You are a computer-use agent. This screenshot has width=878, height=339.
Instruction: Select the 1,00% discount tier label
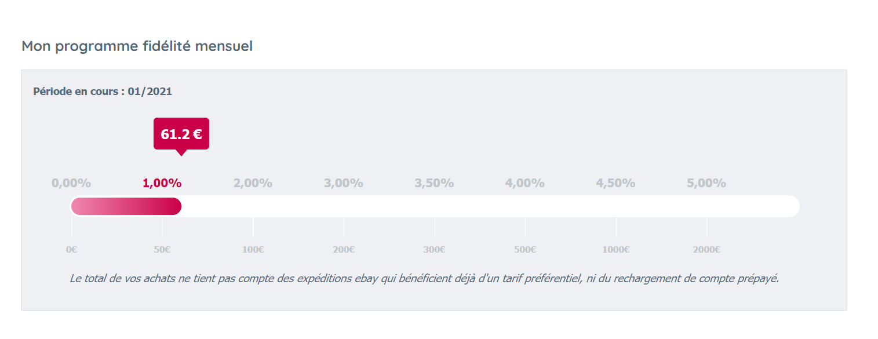click(x=162, y=183)
